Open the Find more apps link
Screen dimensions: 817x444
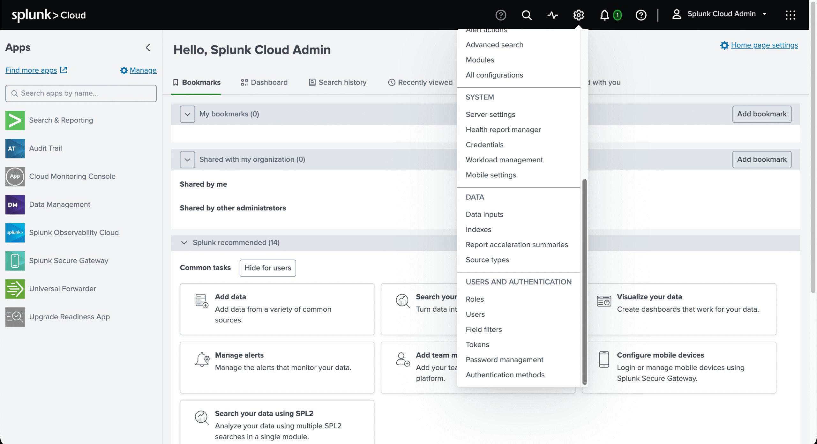tap(31, 70)
